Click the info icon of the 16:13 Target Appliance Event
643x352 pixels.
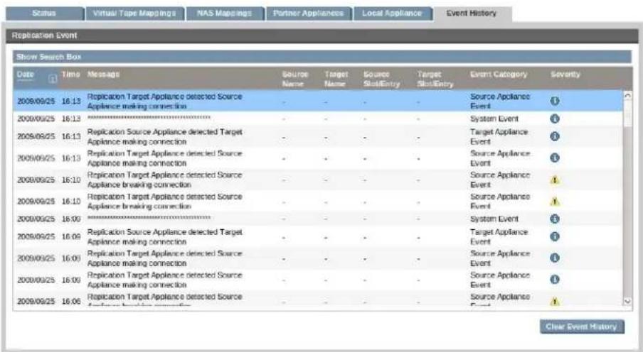coord(554,136)
